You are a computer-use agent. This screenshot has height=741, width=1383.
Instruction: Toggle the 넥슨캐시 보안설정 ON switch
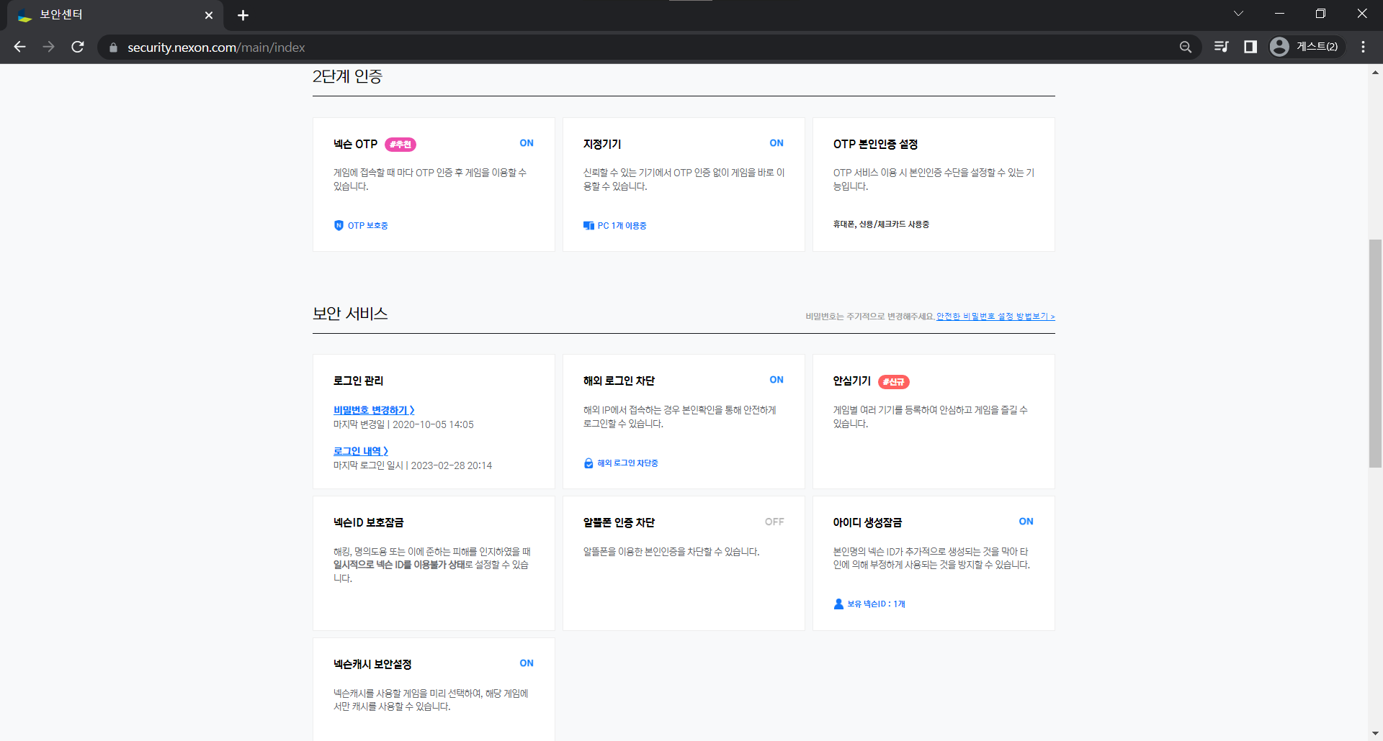pyautogui.click(x=527, y=663)
